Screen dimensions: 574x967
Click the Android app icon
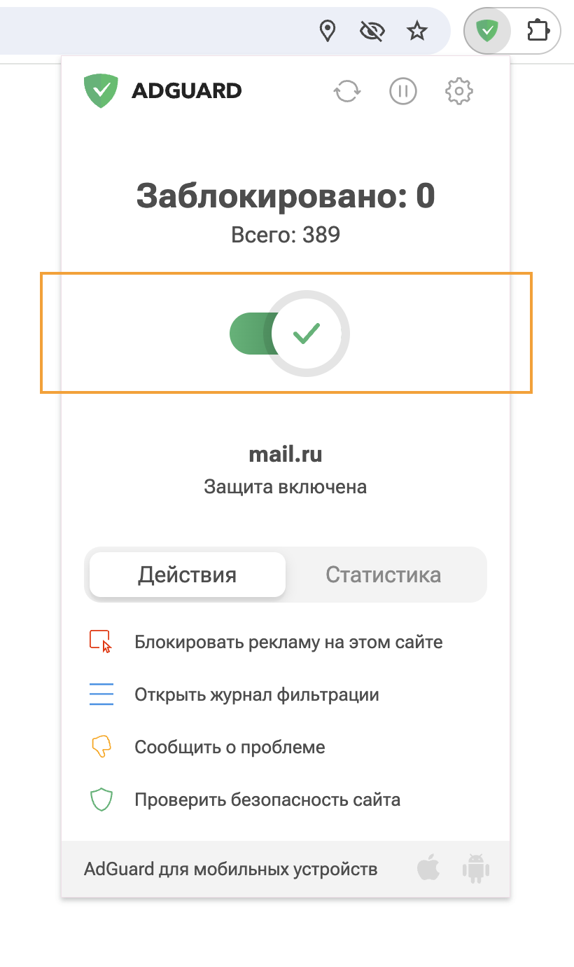point(476,869)
